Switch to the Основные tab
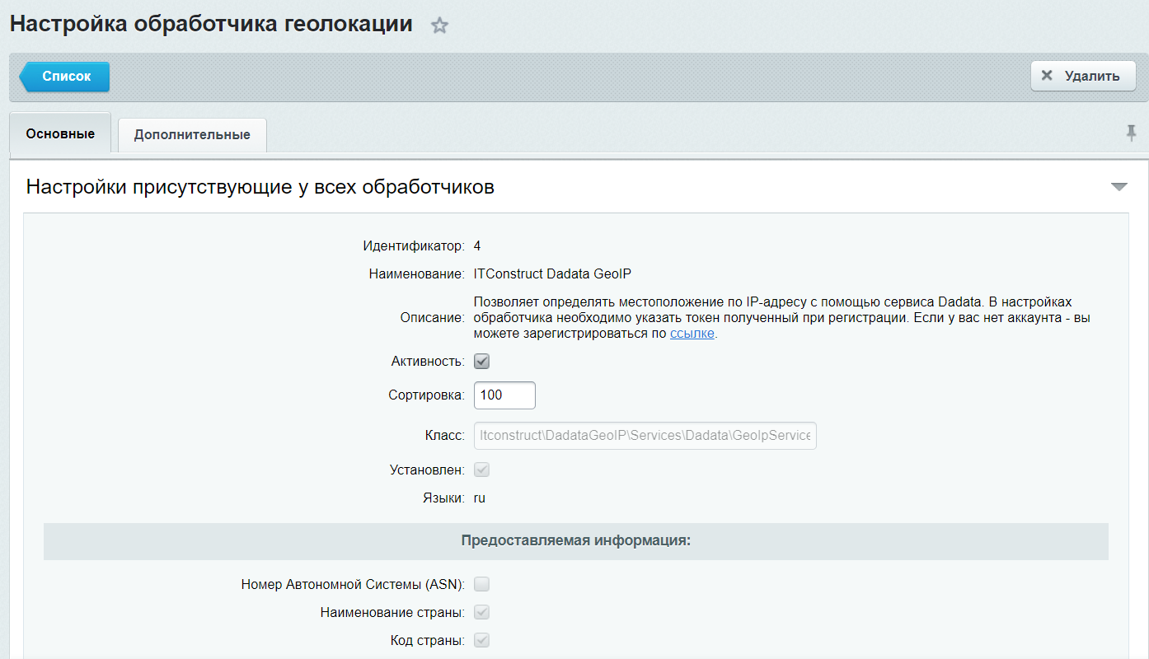The width and height of the screenshot is (1149, 659). (60, 133)
